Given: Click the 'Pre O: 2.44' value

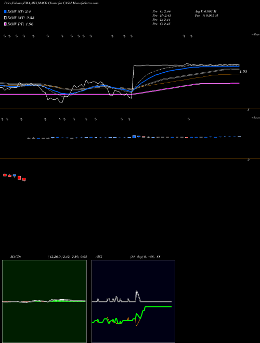Looking at the screenshot, I should (x=162, y=11).
